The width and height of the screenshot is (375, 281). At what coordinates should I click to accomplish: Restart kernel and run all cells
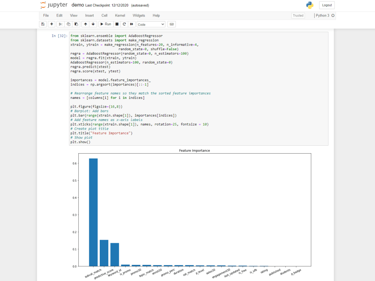(x=132, y=24)
